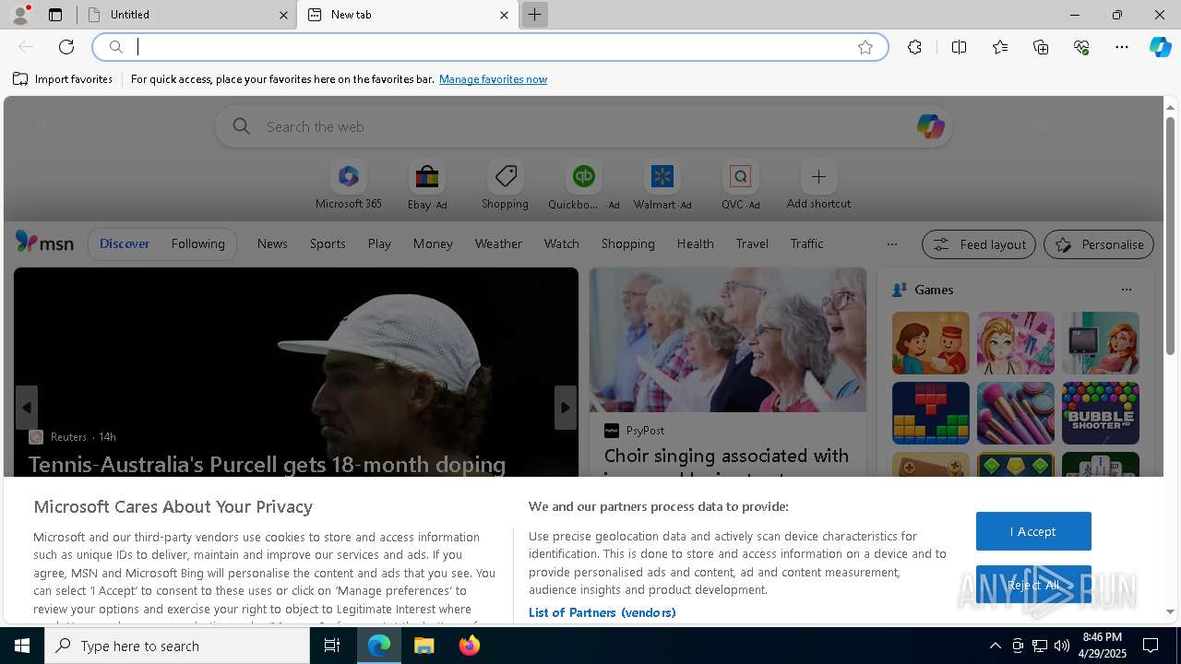Open the Weather category
This screenshot has height=664, width=1181.
[x=498, y=243]
